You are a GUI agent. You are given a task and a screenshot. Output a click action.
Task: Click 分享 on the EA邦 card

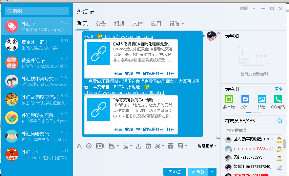pyautogui.click(x=118, y=74)
